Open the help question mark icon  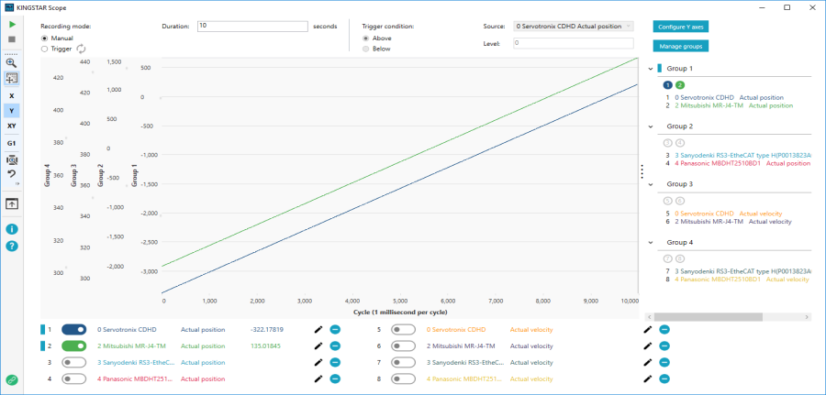coord(11,246)
